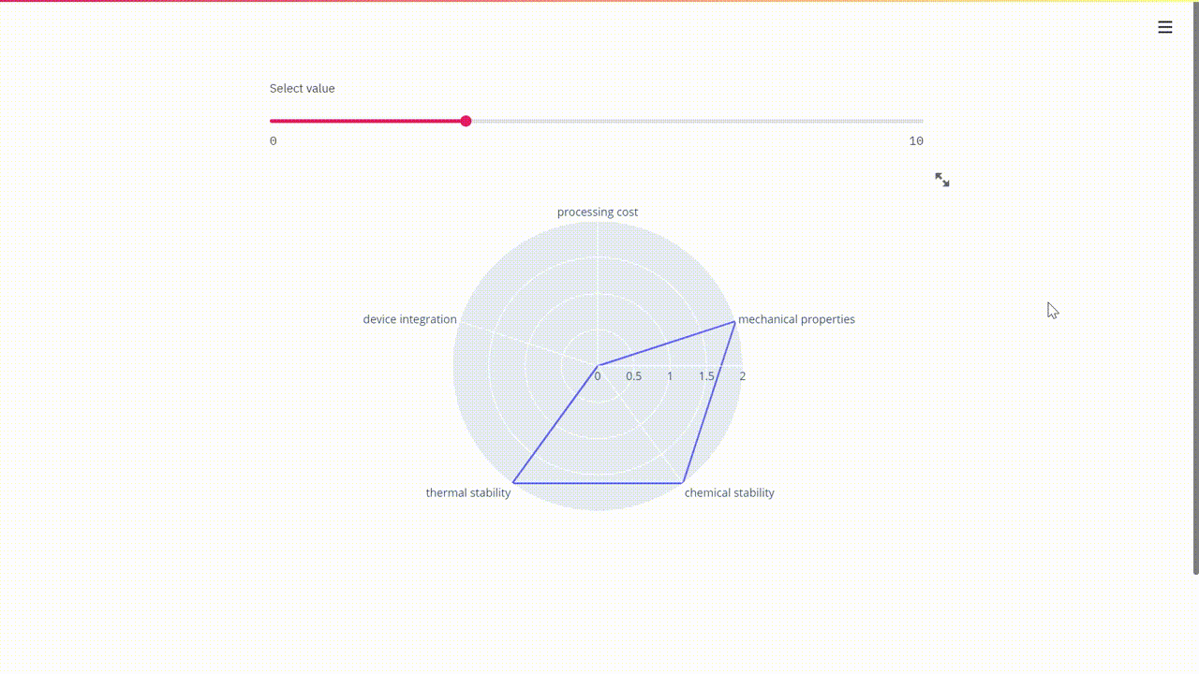Click the '0' label below the slider
This screenshot has height=674, width=1199.
point(273,140)
